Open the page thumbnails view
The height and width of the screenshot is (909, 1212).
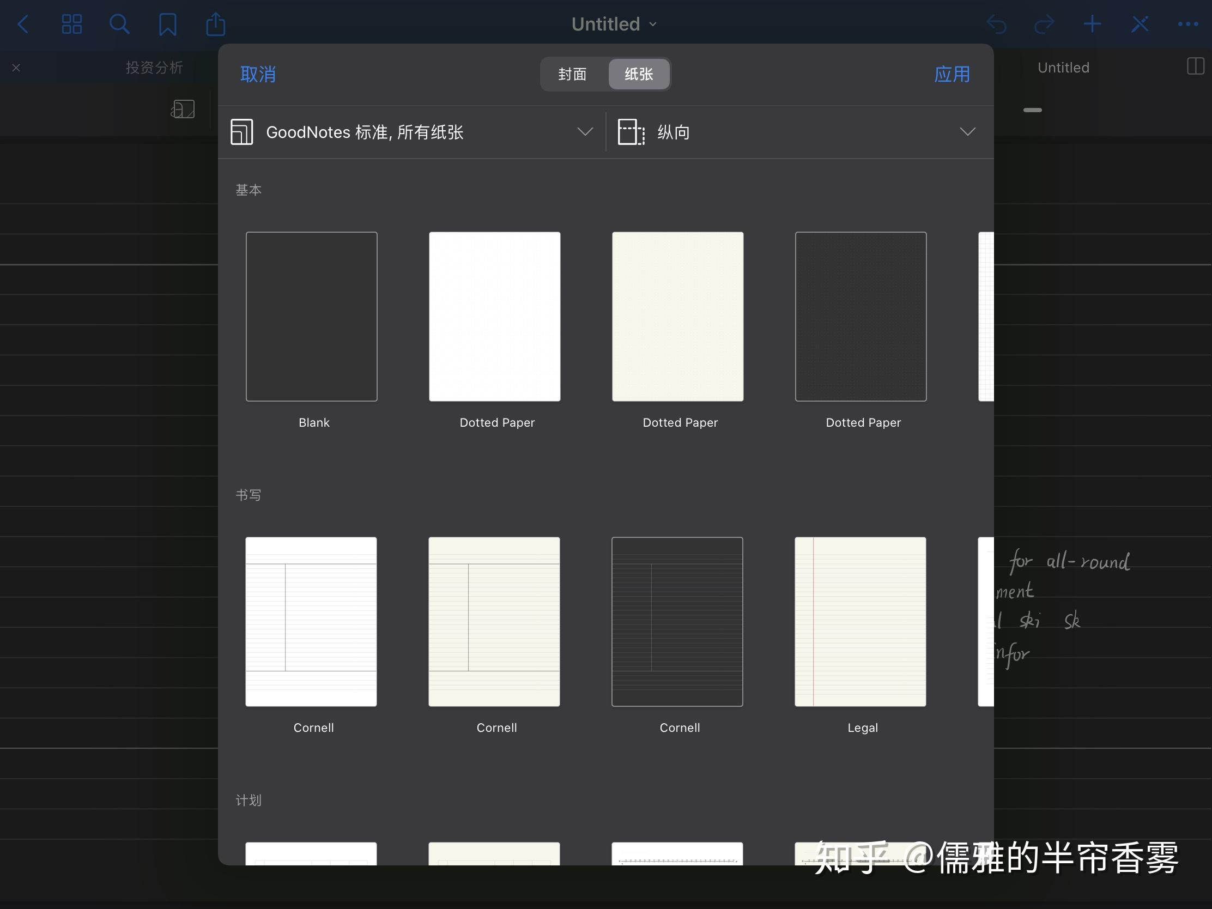pyautogui.click(x=71, y=24)
